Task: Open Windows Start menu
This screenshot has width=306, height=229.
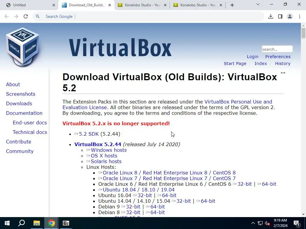Action: (7, 223)
